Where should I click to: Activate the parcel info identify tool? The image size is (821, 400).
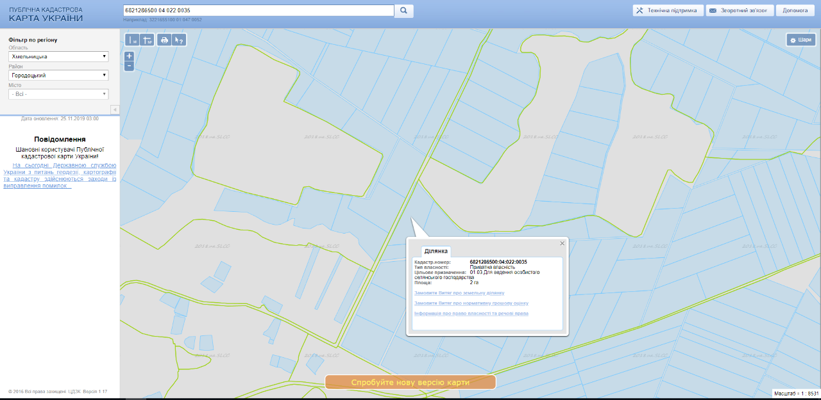(180, 40)
